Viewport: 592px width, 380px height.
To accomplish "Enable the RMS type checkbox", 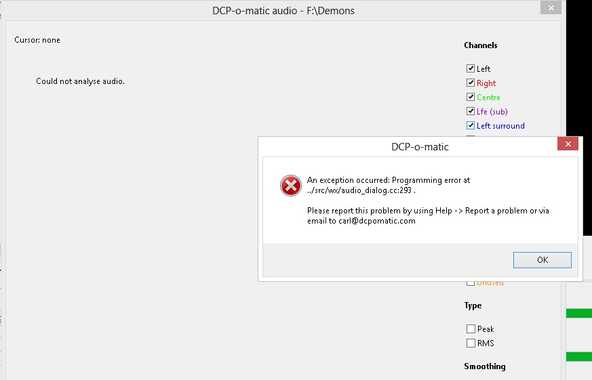I will click(471, 343).
